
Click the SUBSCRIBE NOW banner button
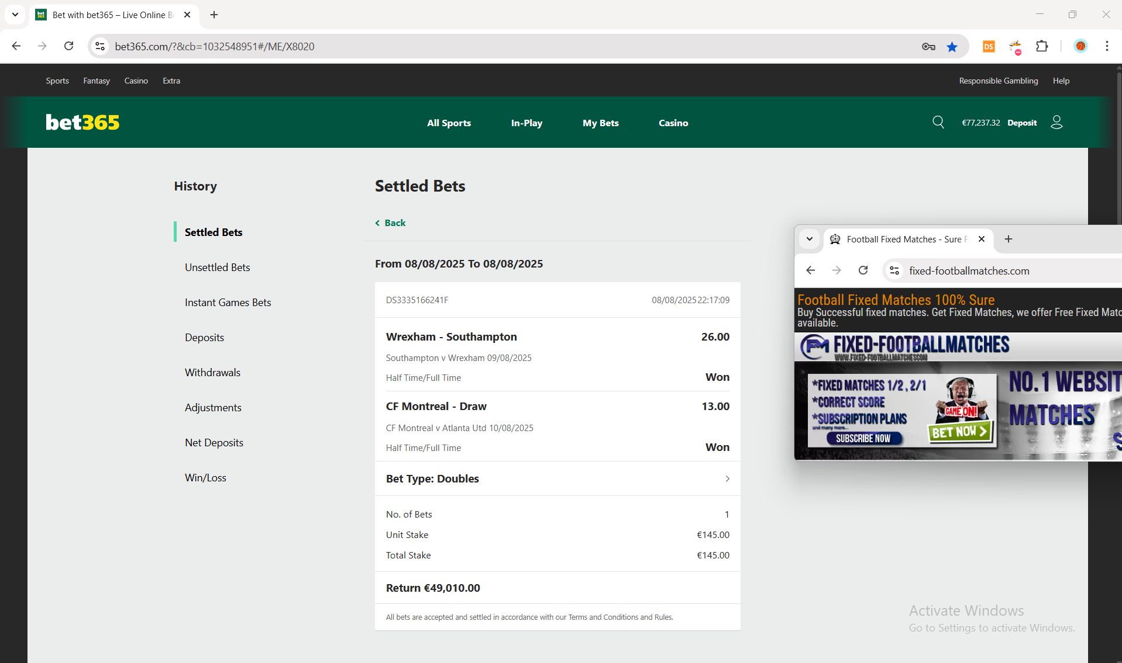pos(863,438)
